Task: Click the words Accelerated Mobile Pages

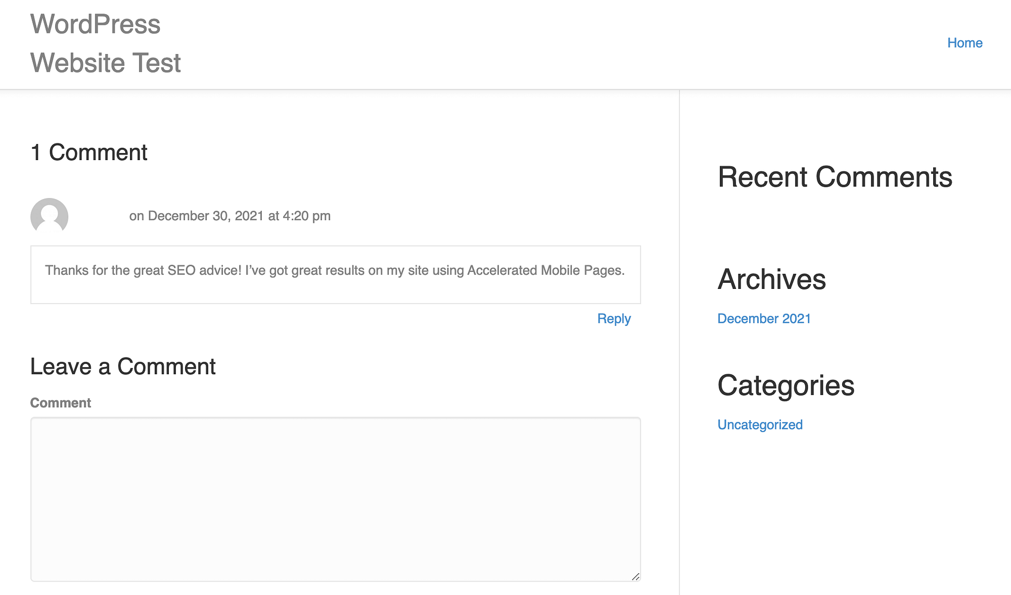Action: pos(545,271)
